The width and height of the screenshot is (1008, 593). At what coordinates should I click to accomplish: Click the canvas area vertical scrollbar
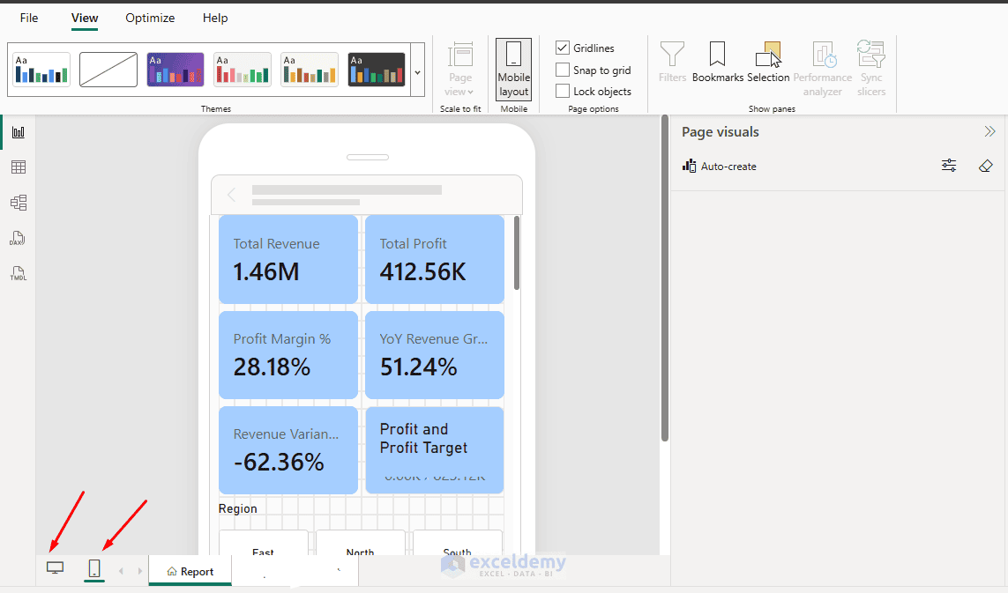(x=665, y=278)
